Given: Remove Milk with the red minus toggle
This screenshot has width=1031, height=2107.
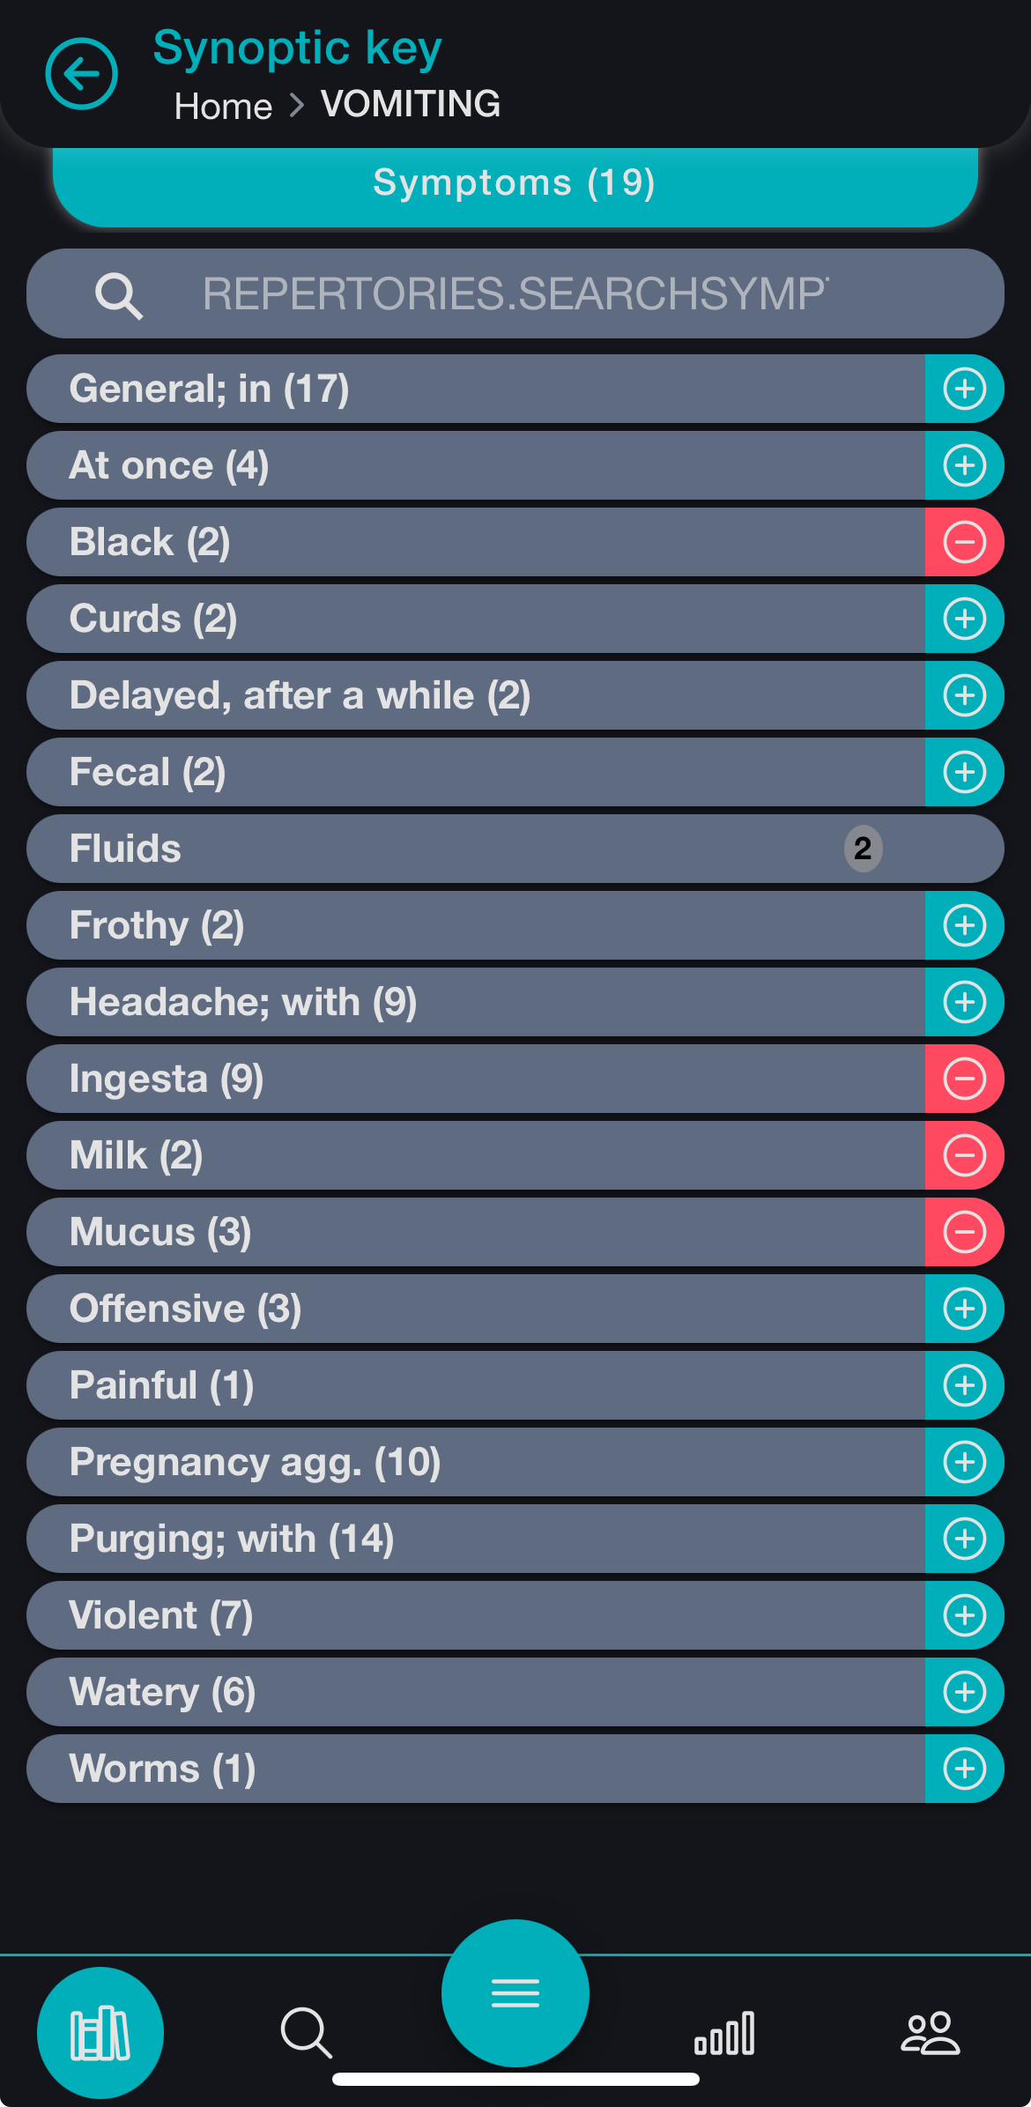Looking at the screenshot, I should 964,1155.
